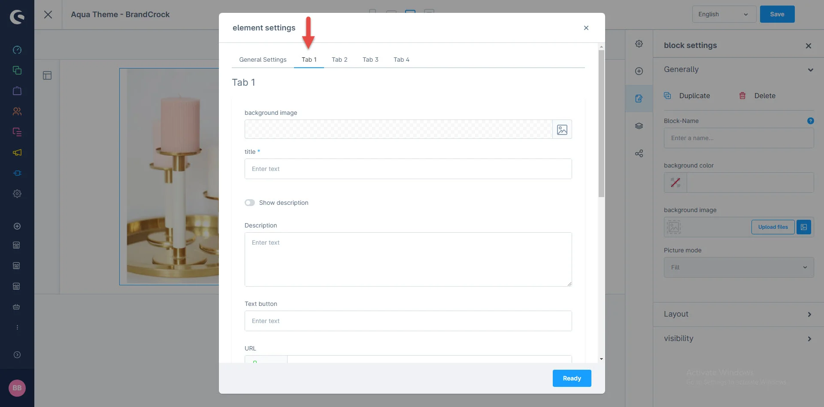Toggle the Show description switch
Screen dimensions: 824x407
(x=250, y=203)
